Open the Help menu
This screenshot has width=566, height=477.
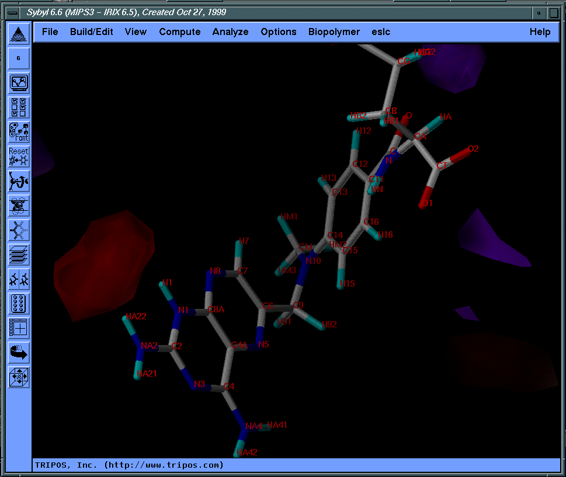[x=540, y=32]
